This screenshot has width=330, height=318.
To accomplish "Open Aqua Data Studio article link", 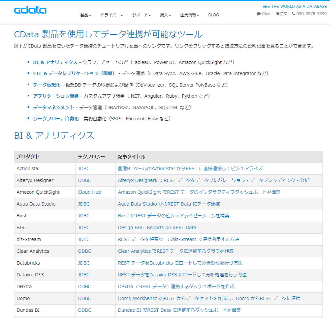I will coord(169,204).
